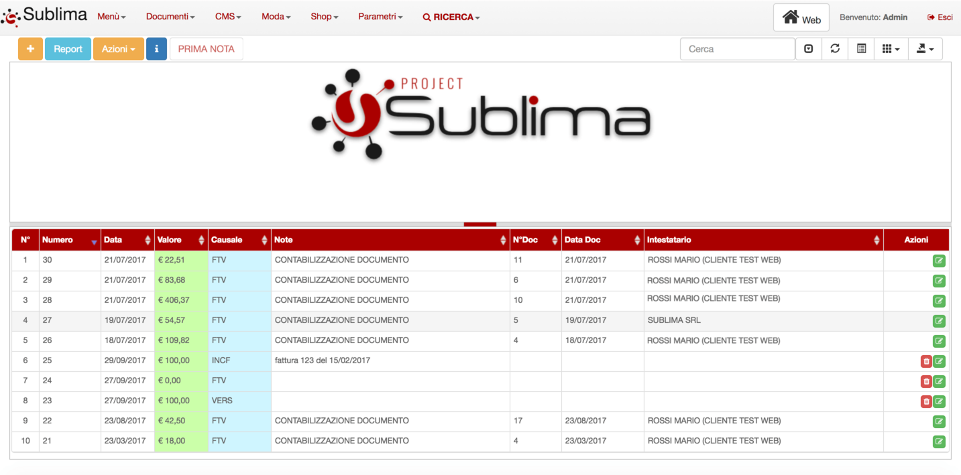Viewport: 961px width, 475px height.
Task: Click the value € 109,82
Action: tap(174, 340)
